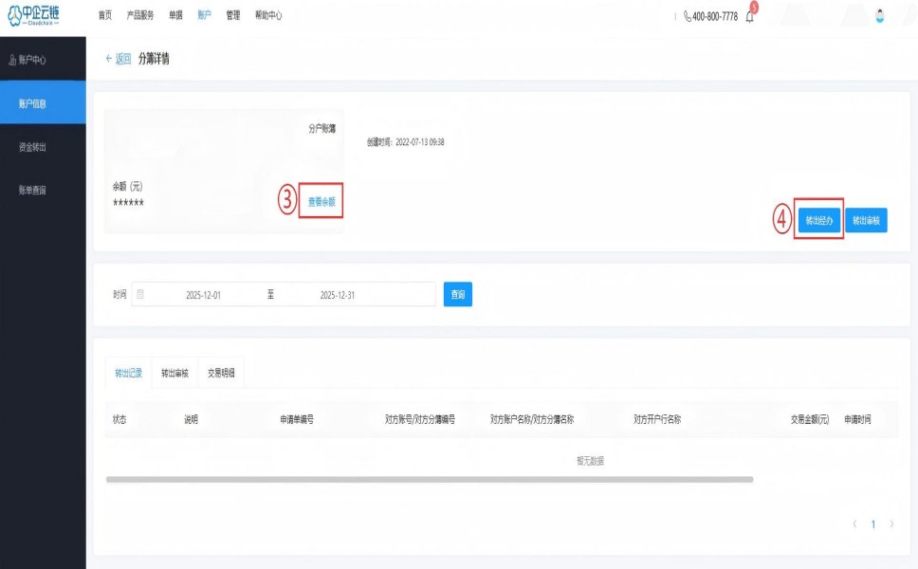
Task: Go to next page arrow
Action: (x=891, y=523)
